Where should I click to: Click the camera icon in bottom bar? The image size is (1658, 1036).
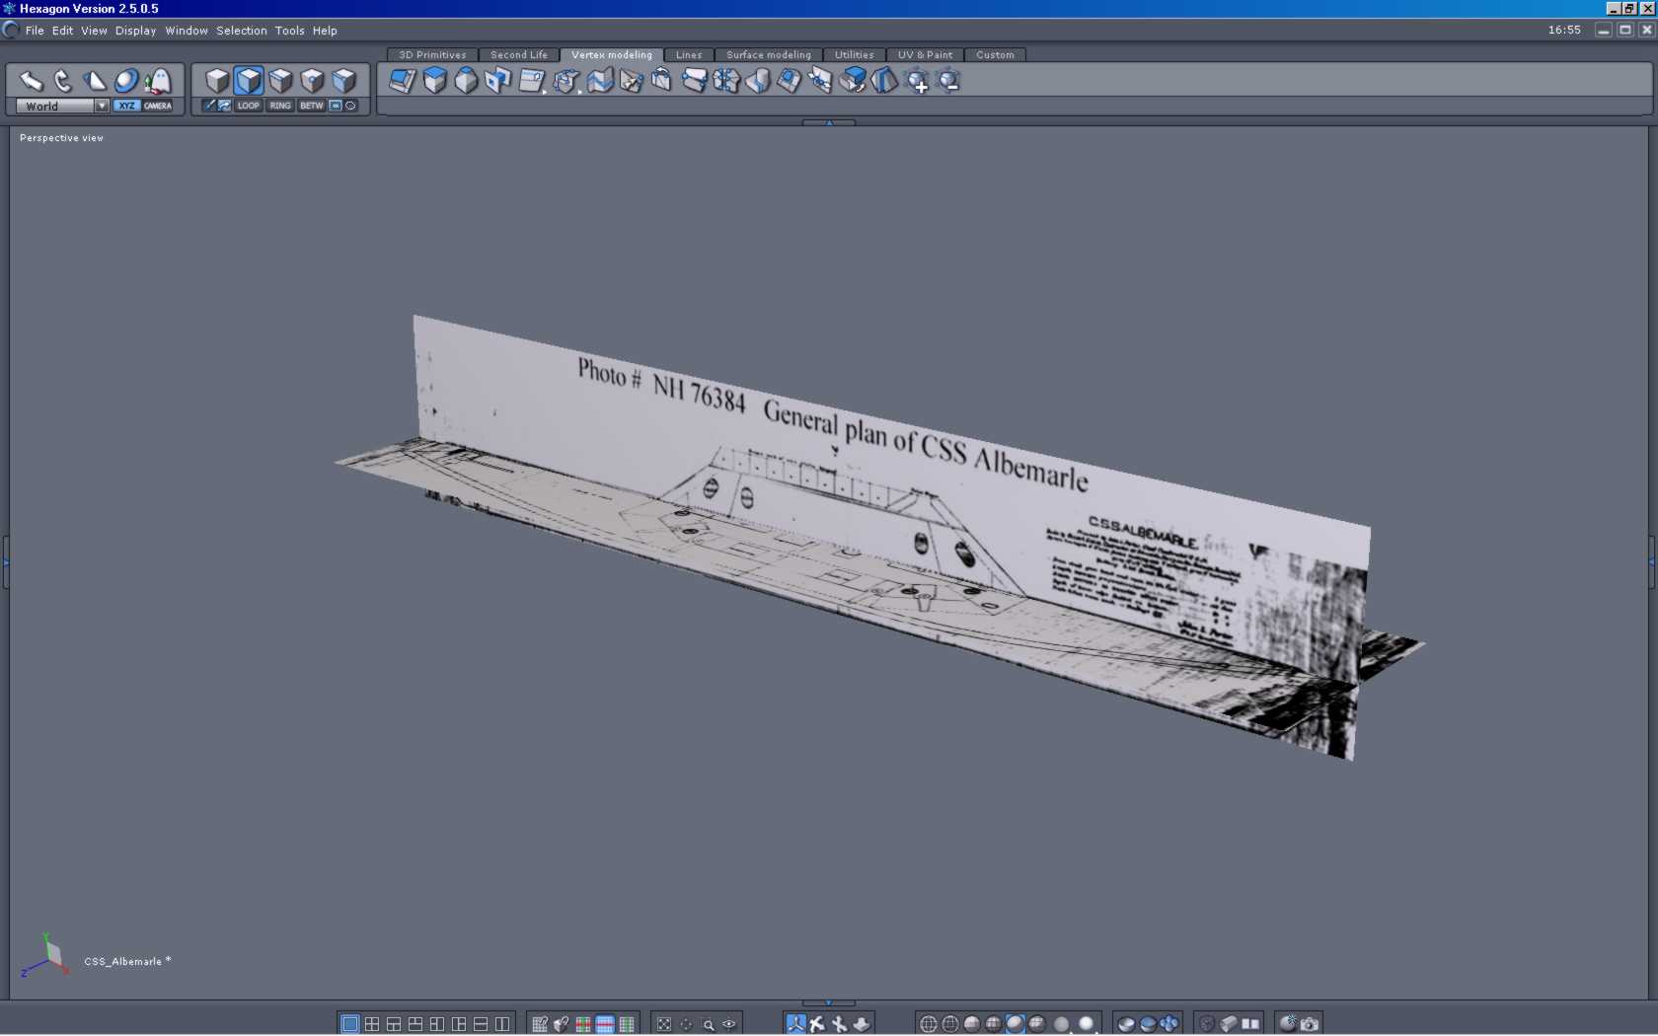coord(1310,1024)
